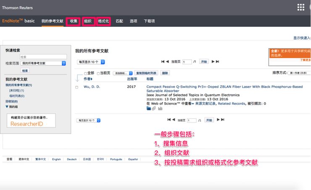311x190 pixels.
Task: Click 复制到临时列表 button
Action: click(146, 73)
